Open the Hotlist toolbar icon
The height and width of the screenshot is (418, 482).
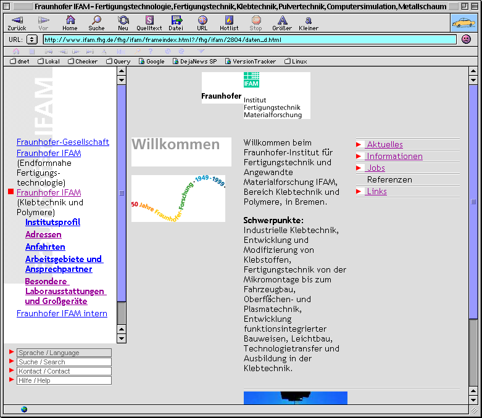point(229,23)
